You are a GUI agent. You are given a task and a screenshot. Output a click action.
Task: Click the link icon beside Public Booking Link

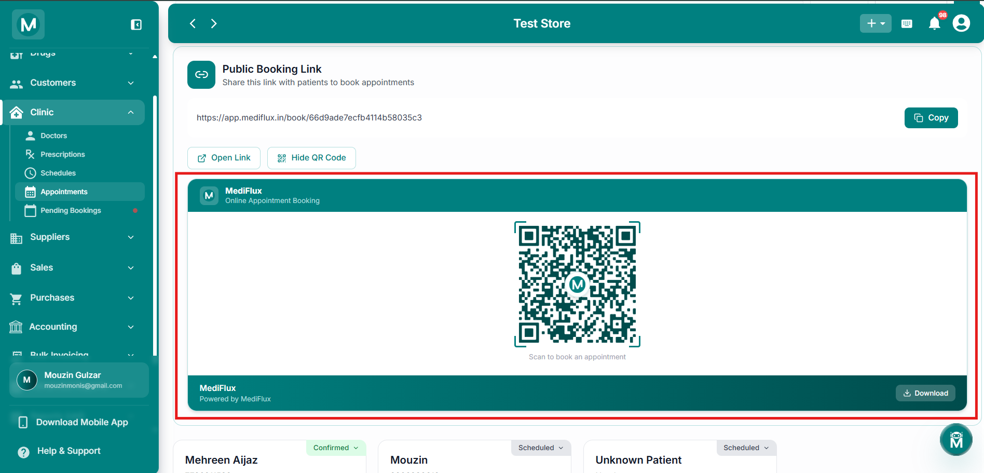(x=201, y=75)
